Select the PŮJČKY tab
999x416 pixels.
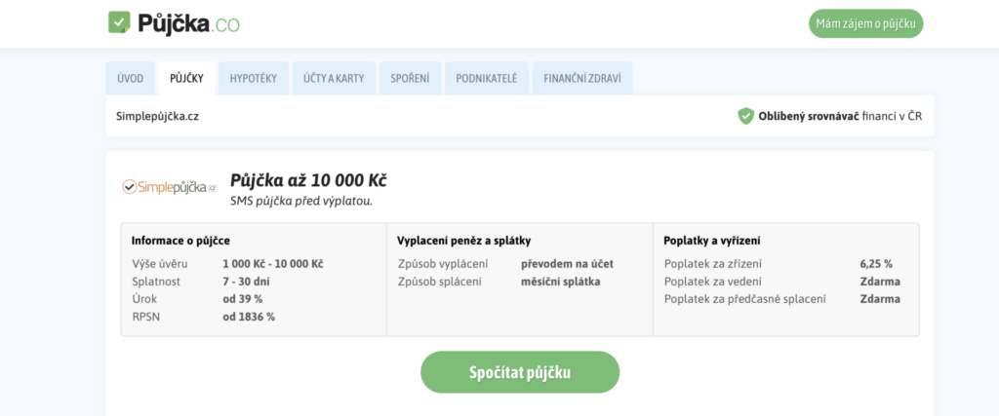pos(186,79)
